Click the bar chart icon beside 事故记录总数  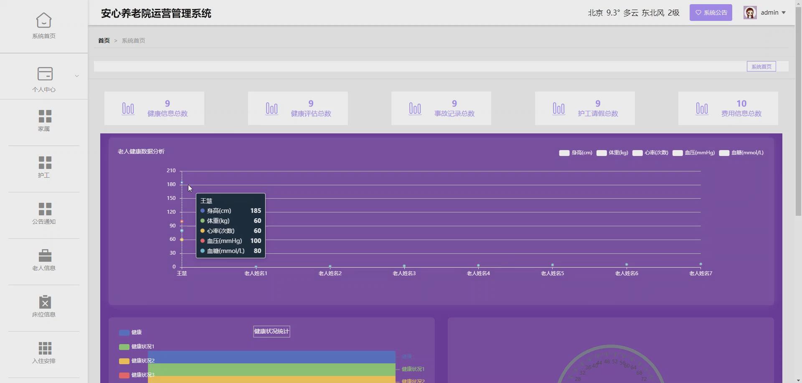pyautogui.click(x=415, y=109)
